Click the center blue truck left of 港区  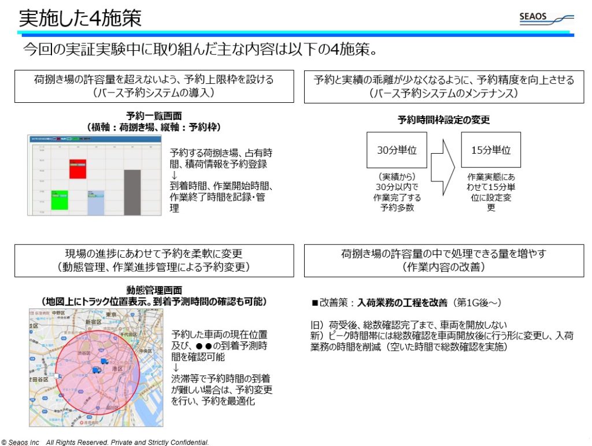point(95,370)
